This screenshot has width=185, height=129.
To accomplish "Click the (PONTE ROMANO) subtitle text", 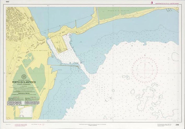I will pos(24,85).
